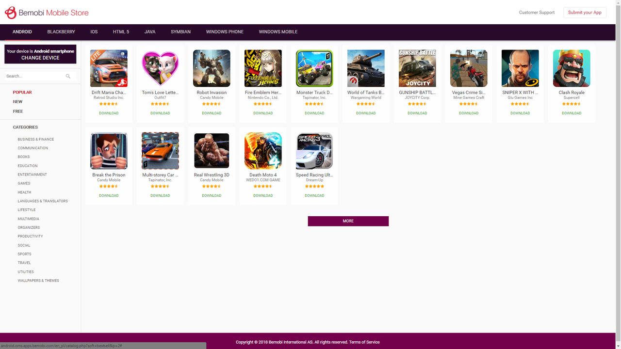Click the page vertical scrollbar
621x349 pixels.
[618, 174]
